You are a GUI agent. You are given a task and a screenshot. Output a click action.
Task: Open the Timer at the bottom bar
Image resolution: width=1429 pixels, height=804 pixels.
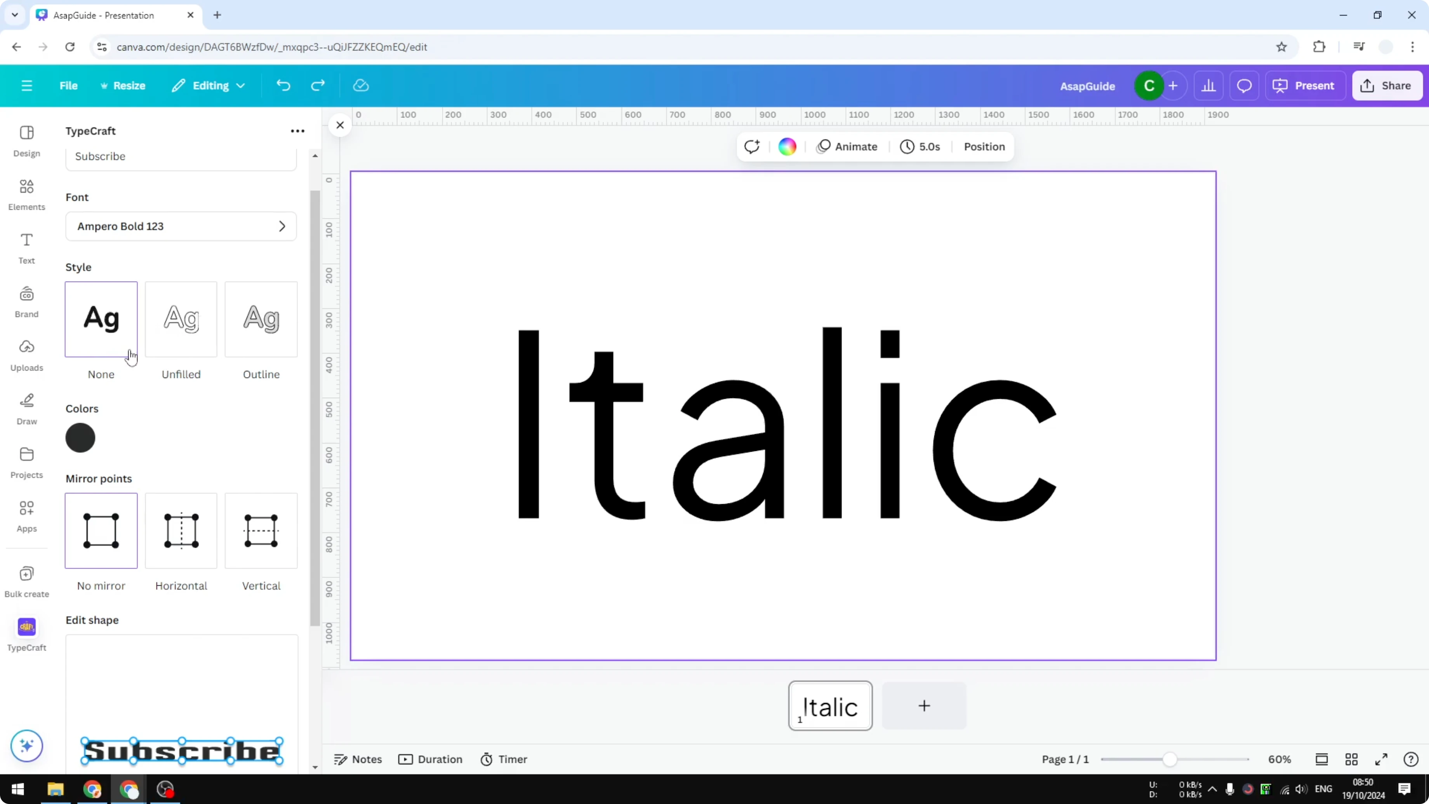point(504,759)
